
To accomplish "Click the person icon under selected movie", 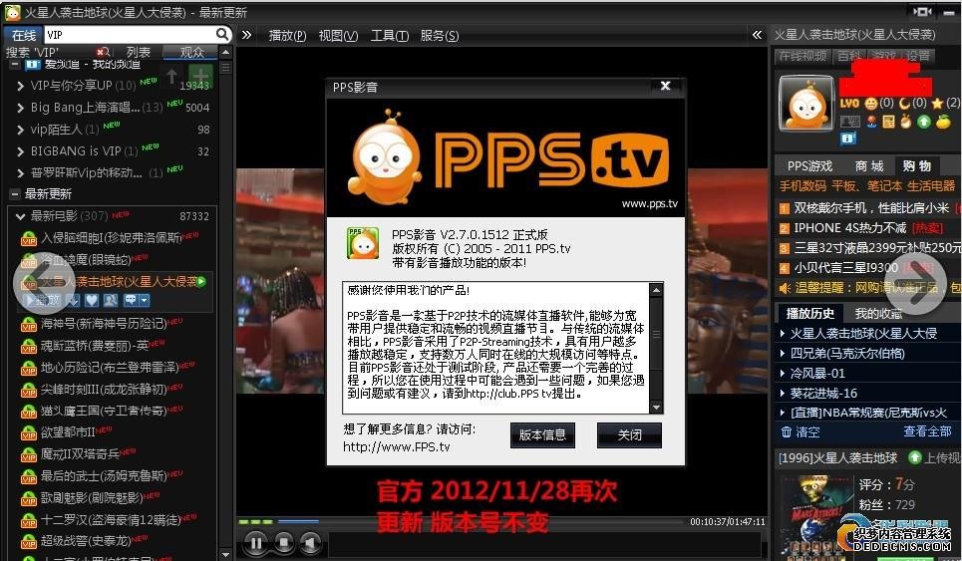I will (111, 300).
